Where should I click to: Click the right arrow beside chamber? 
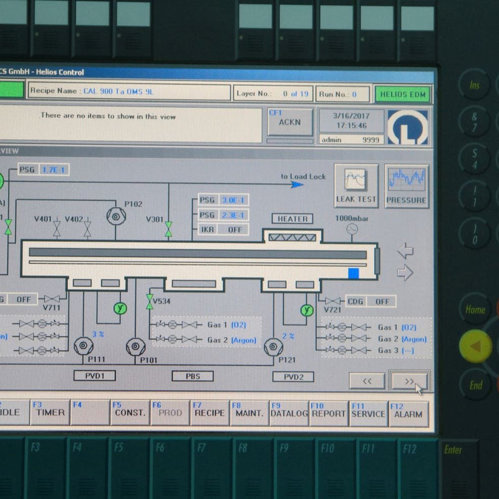(405, 273)
